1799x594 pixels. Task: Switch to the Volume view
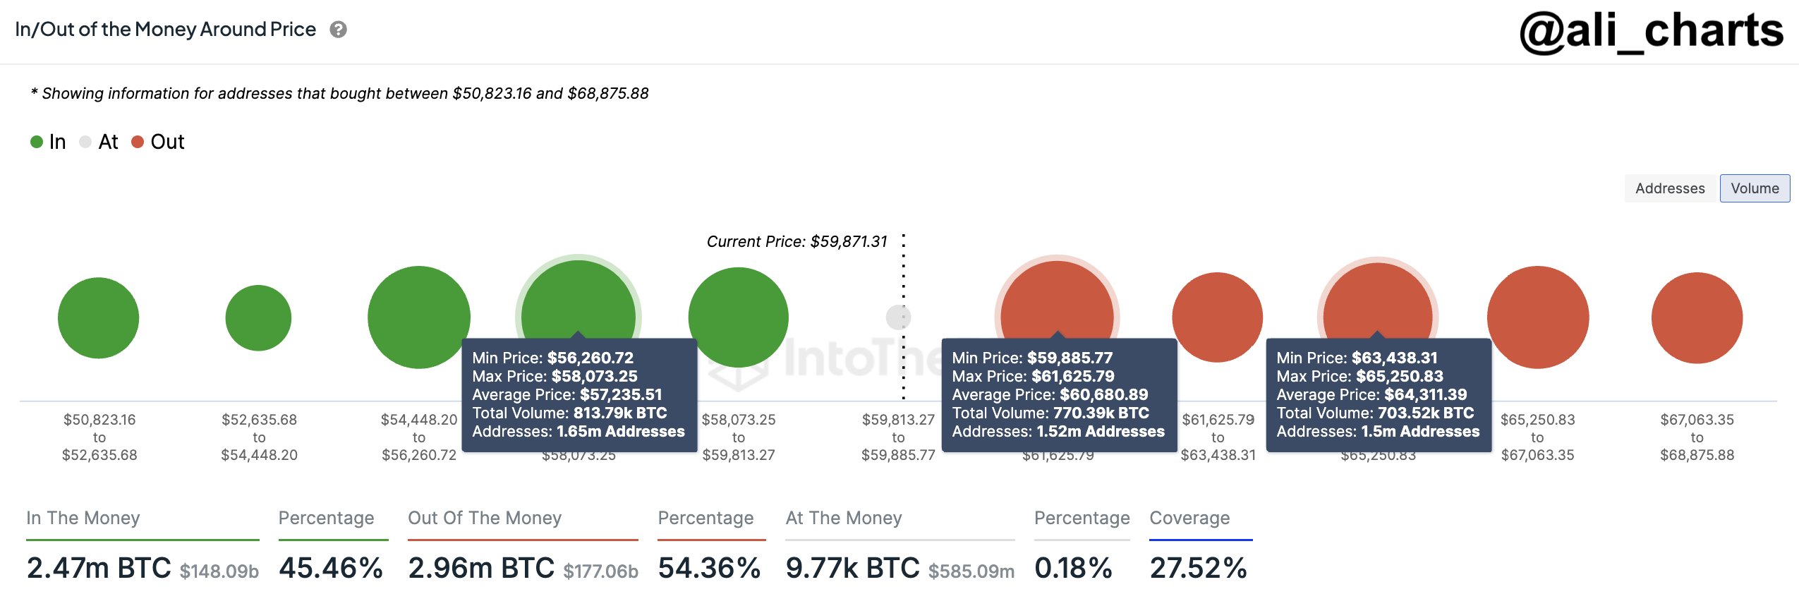click(1754, 188)
